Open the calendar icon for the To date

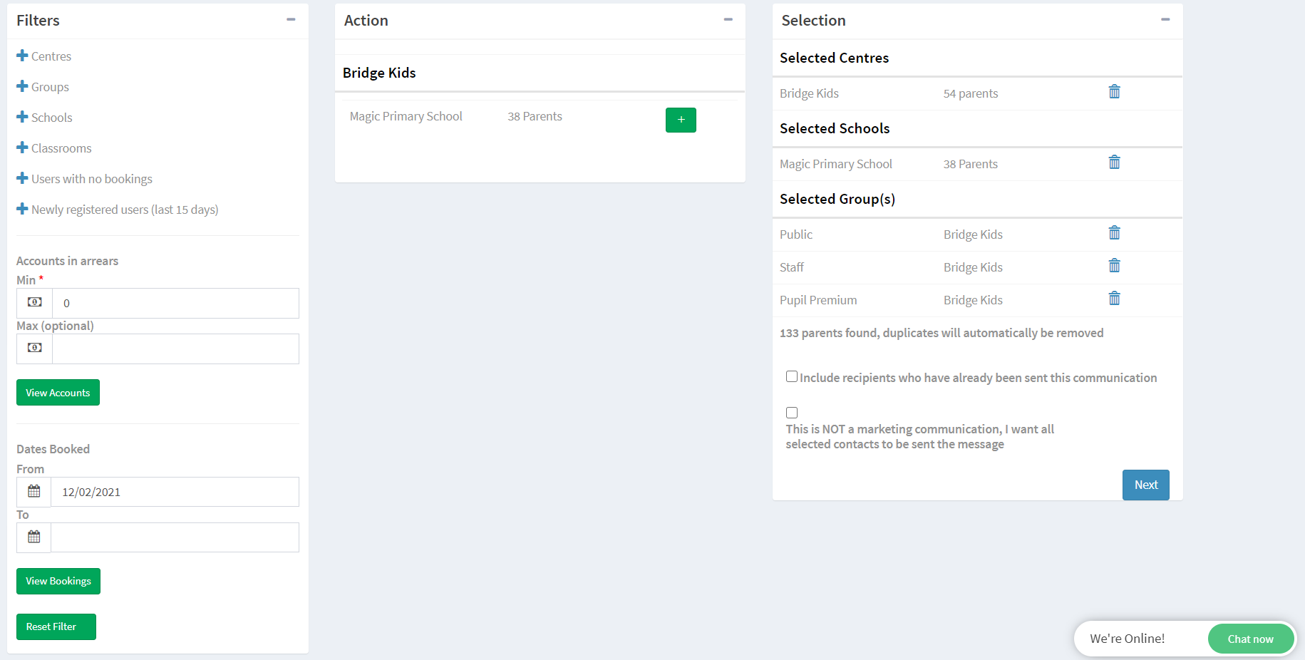click(33, 537)
